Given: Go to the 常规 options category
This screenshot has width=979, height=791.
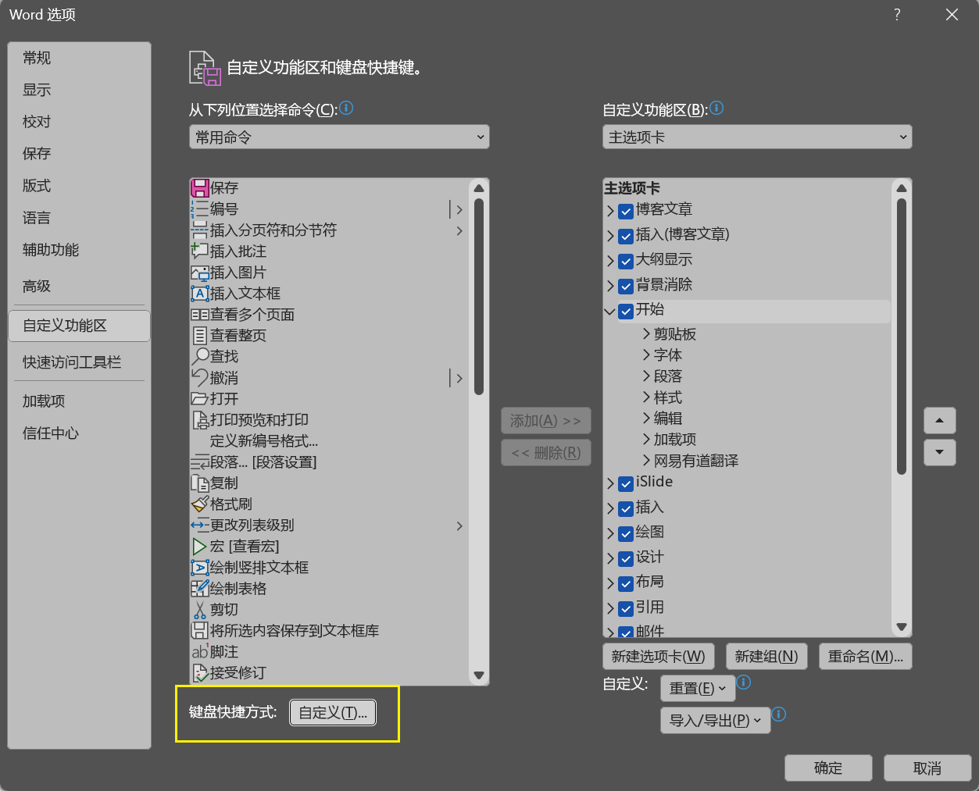Looking at the screenshot, I should (x=79, y=58).
